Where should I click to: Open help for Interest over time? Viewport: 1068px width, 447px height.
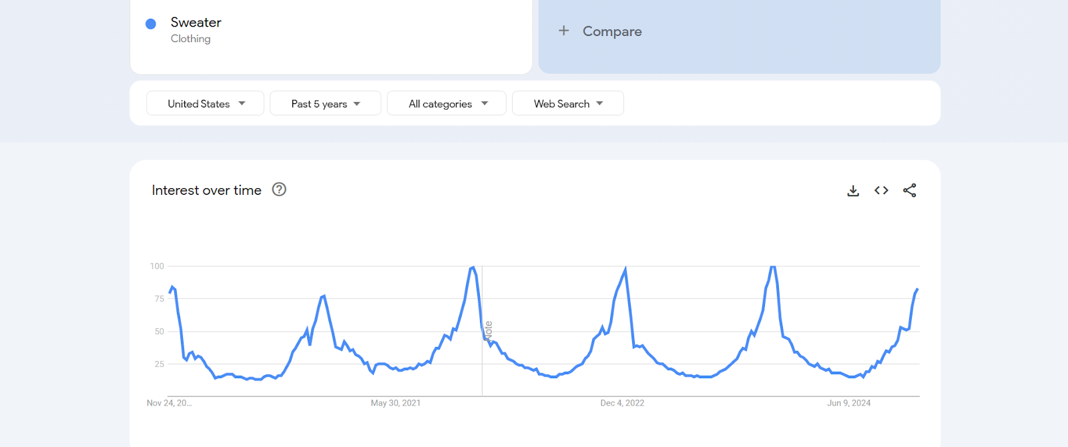point(279,189)
